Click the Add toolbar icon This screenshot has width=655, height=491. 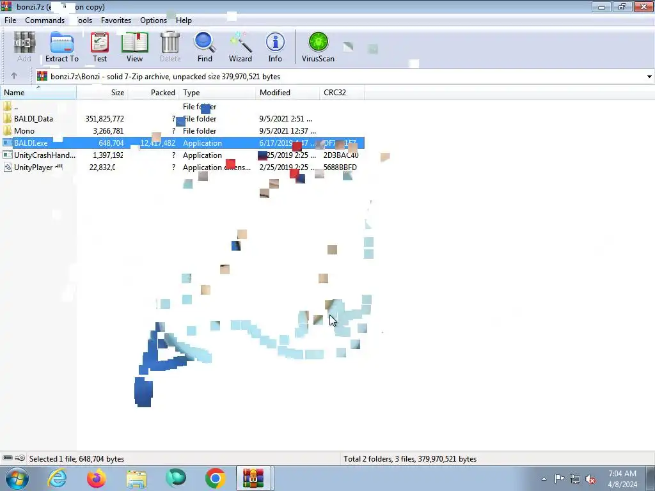pos(24,47)
